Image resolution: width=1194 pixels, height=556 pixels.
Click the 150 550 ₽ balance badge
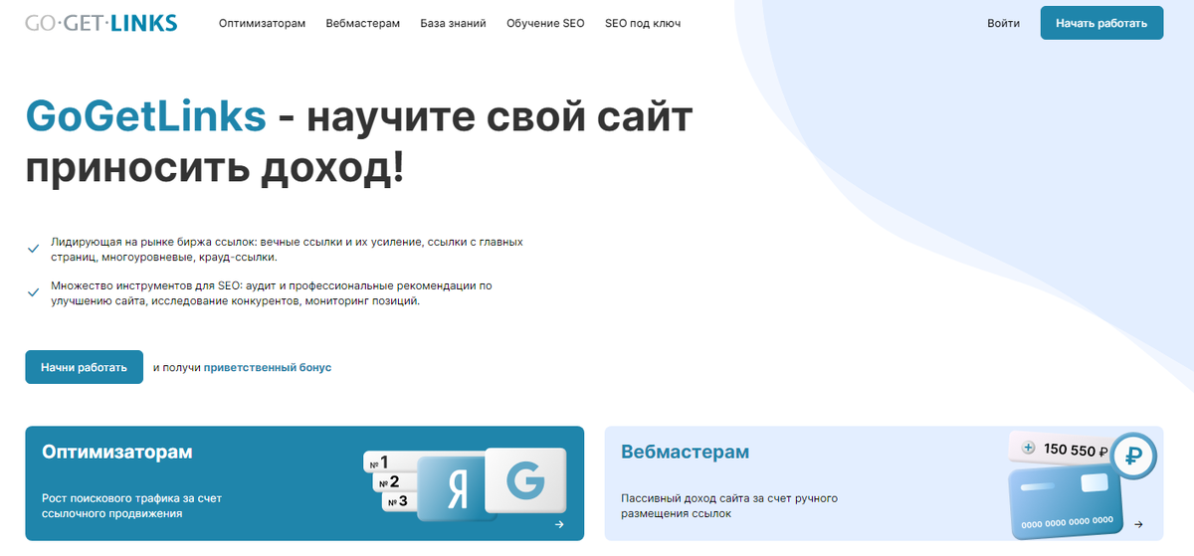[x=1062, y=450]
